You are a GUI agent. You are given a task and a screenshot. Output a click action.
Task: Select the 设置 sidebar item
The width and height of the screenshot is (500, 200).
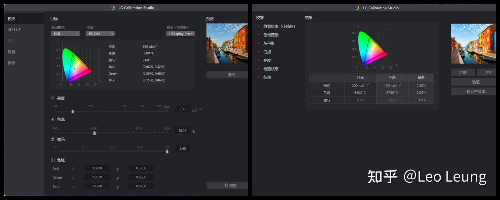pyautogui.click(x=11, y=51)
